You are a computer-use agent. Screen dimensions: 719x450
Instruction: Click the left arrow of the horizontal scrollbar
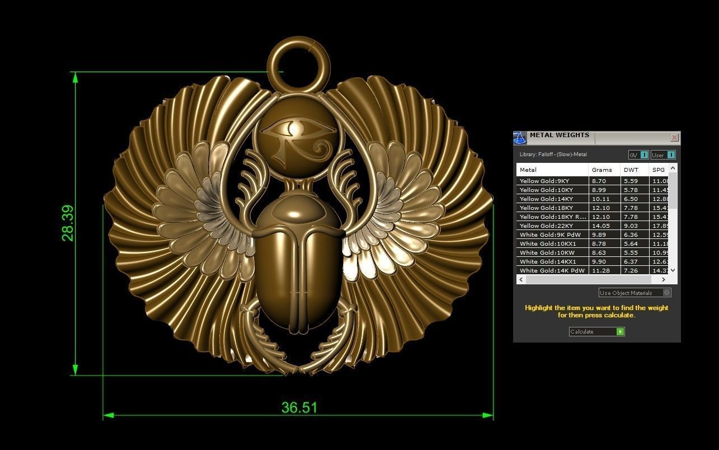click(520, 279)
